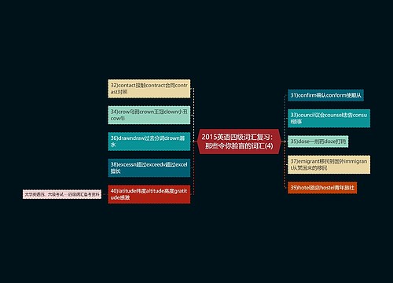393x283 pixels.
Task: Click node 32)contact contract contrast
Action: [x=149, y=89]
